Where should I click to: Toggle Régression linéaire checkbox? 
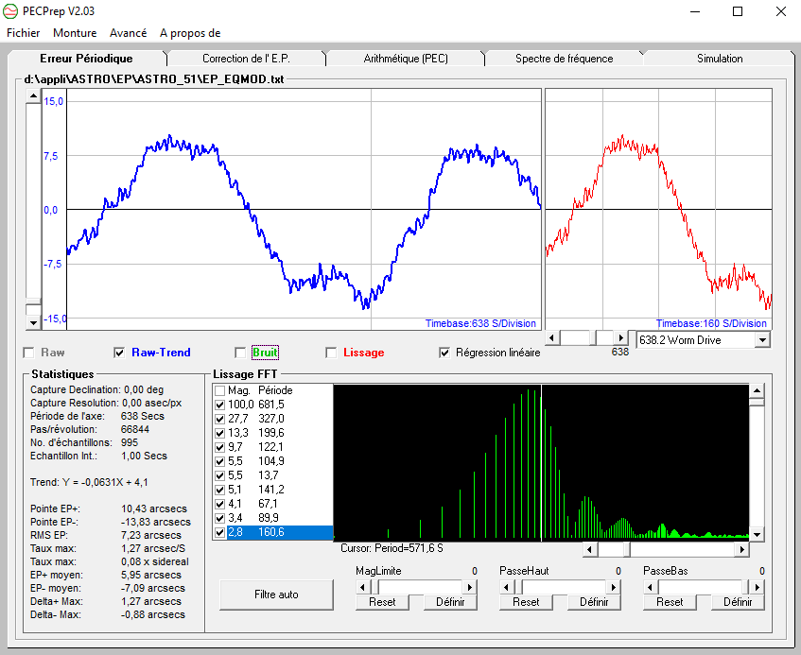(444, 353)
